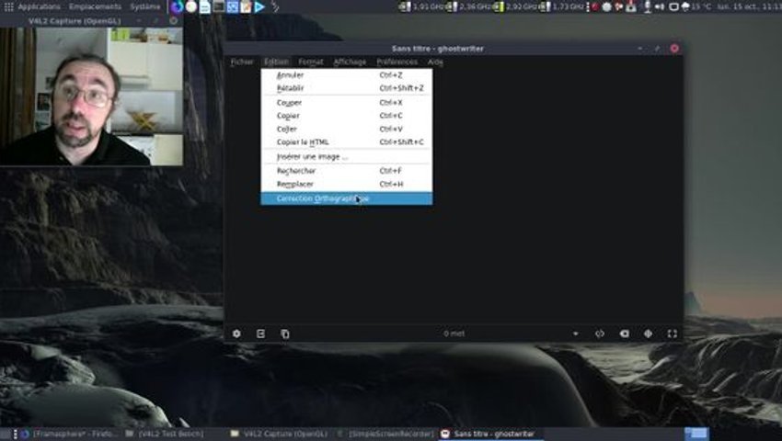This screenshot has width=782, height=441.
Task: Click the 2.36 GHz CPU frequency indicator
Action: coord(469,6)
